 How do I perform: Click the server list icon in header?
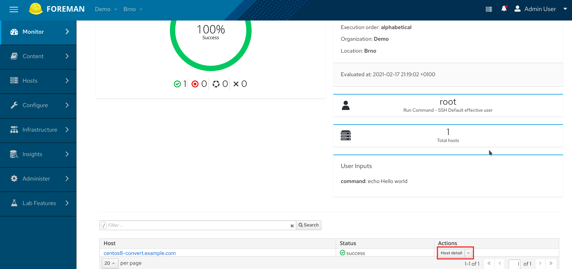(489, 9)
